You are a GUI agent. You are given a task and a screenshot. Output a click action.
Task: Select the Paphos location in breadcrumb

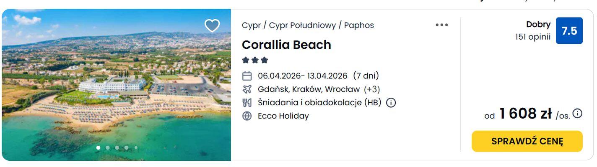(358, 25)
